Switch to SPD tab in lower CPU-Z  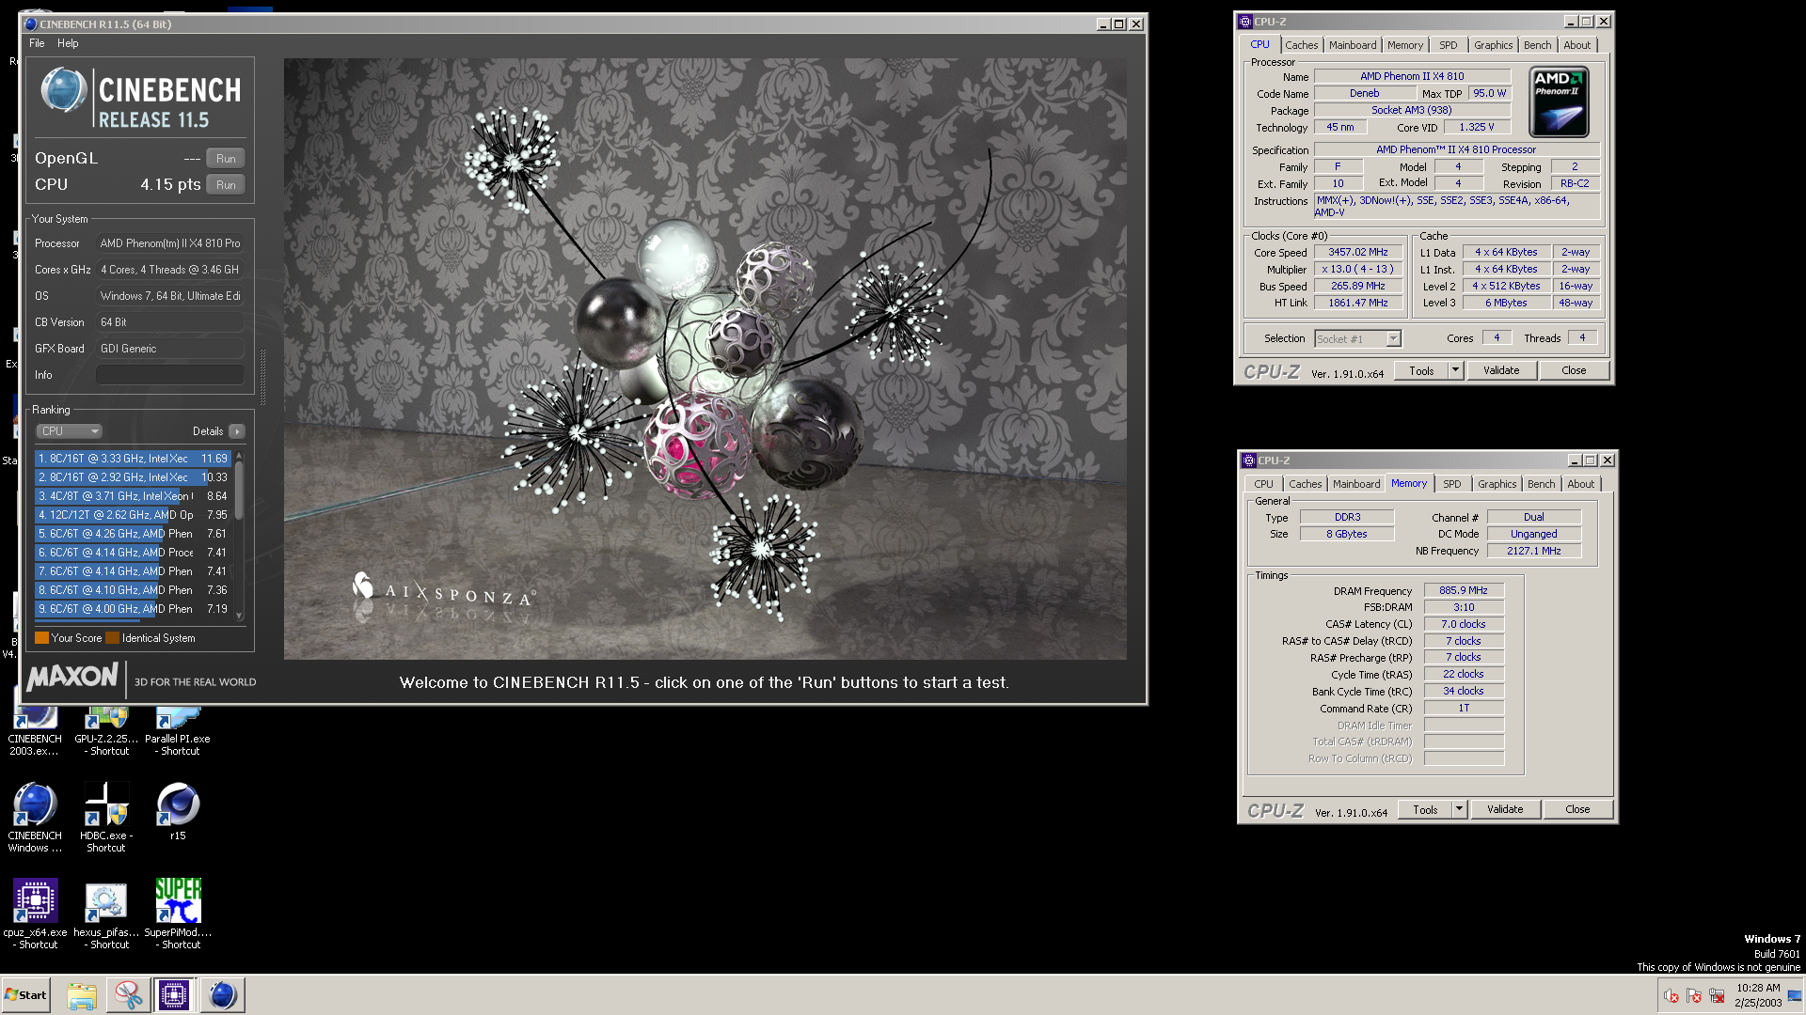[1452, 484]
